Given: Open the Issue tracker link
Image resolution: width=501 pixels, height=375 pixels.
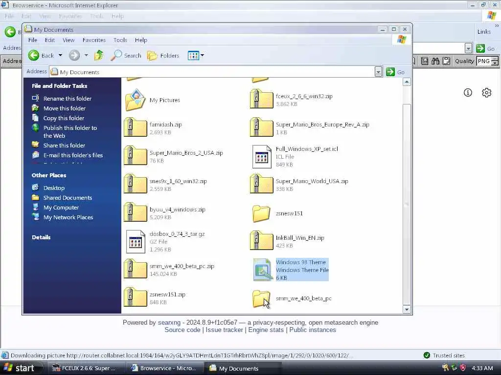Looking at the screenshot, I should 224,330.
